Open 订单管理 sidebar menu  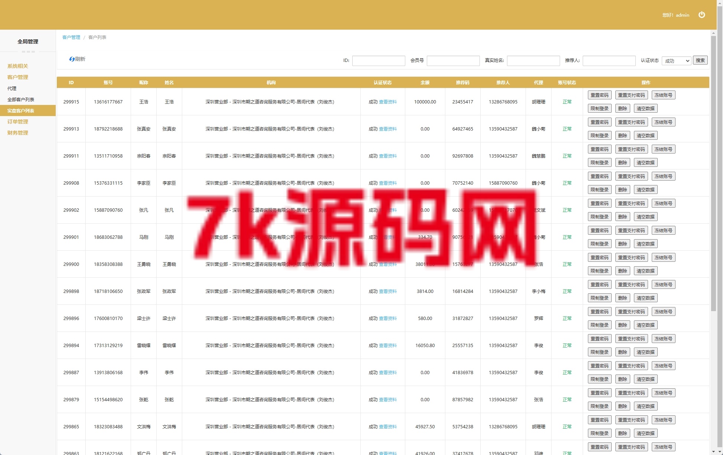pyautogui.click(x=18, y=122)
